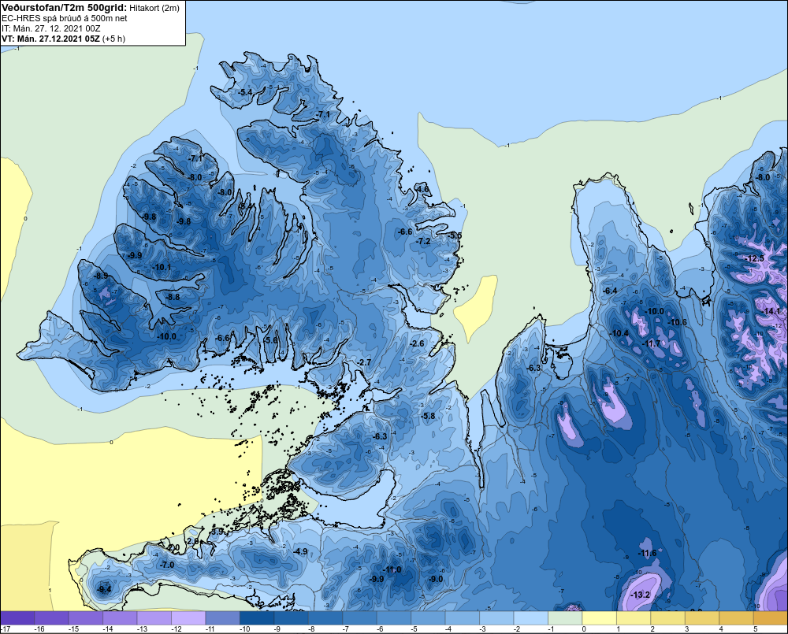The image size is (788, 634).
Task: Click the 'IT: Mán. 27. 12. 2021 00Z' line
Action: pyautogui.click(x=51, y=28)
